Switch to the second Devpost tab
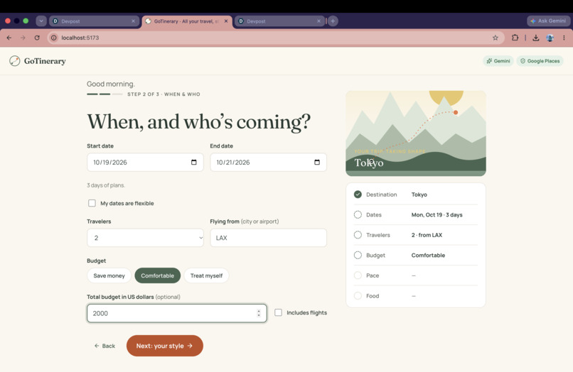 click(279, 21)
